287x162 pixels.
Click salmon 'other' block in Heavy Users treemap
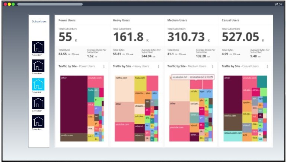[x=124, y=112]
